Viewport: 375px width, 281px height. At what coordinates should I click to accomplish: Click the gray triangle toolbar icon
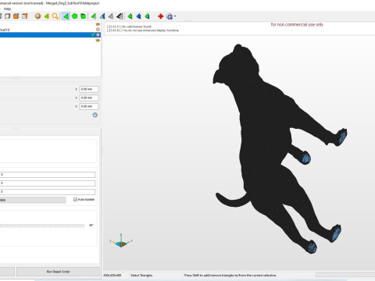coord(111,16)
